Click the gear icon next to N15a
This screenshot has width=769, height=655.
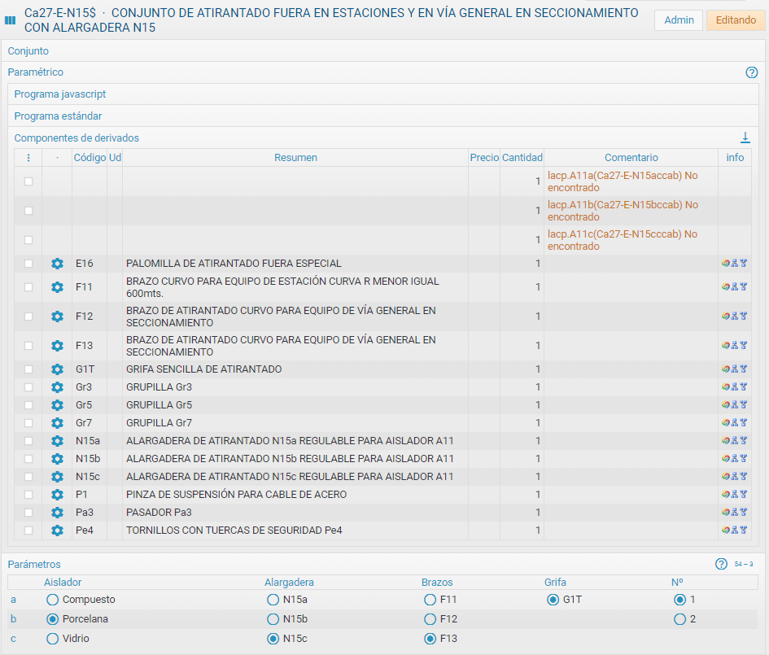click(x=57, y=441)
